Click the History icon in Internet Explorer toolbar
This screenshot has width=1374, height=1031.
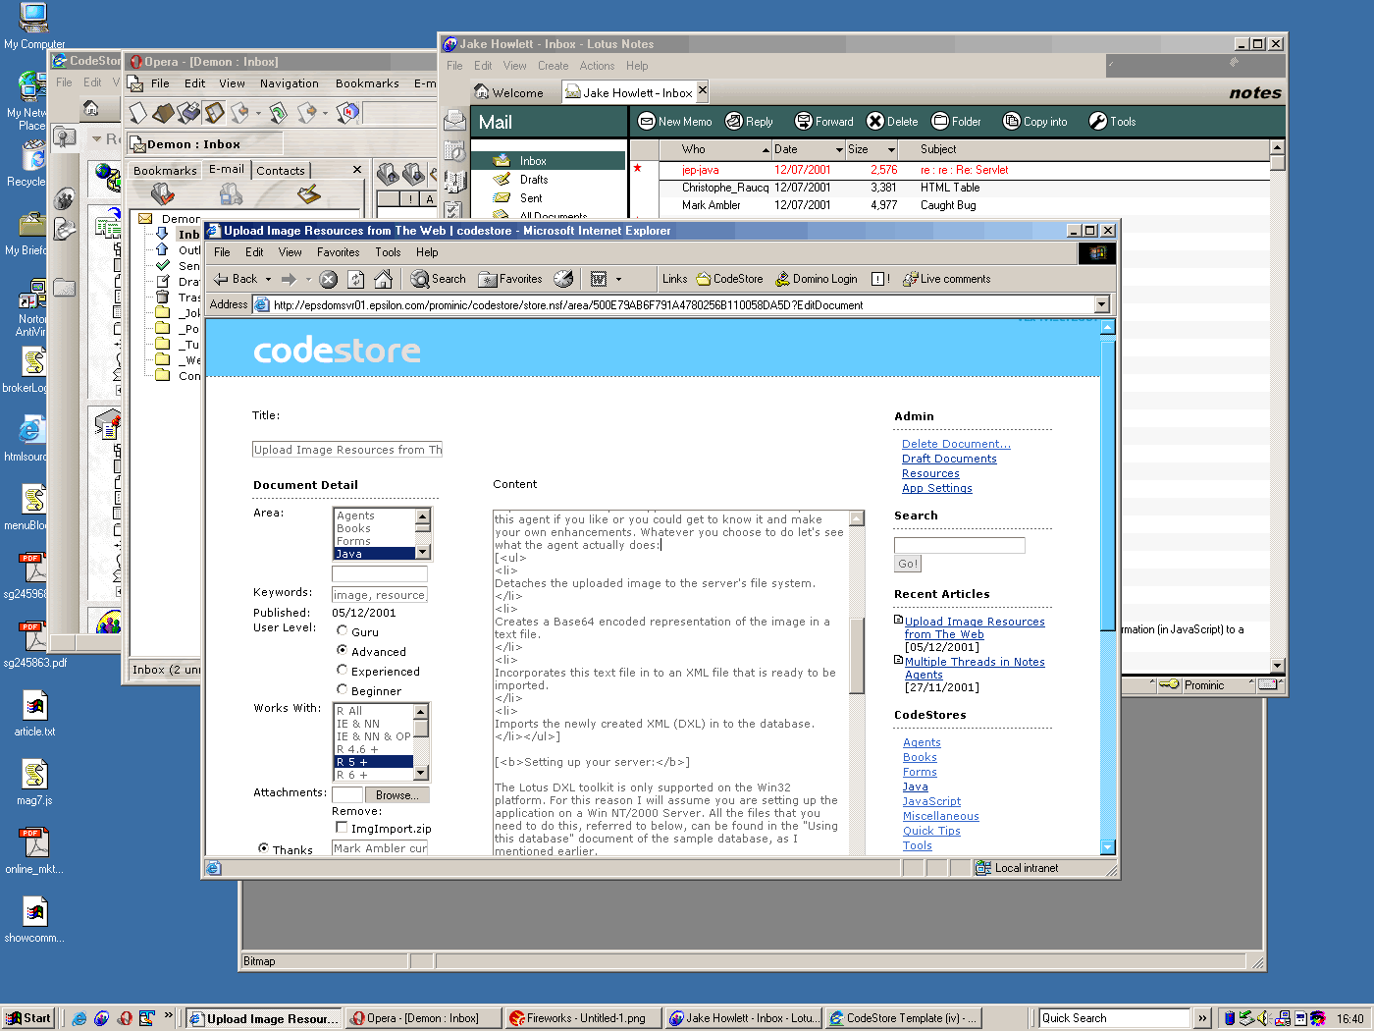tap(563, 279)
